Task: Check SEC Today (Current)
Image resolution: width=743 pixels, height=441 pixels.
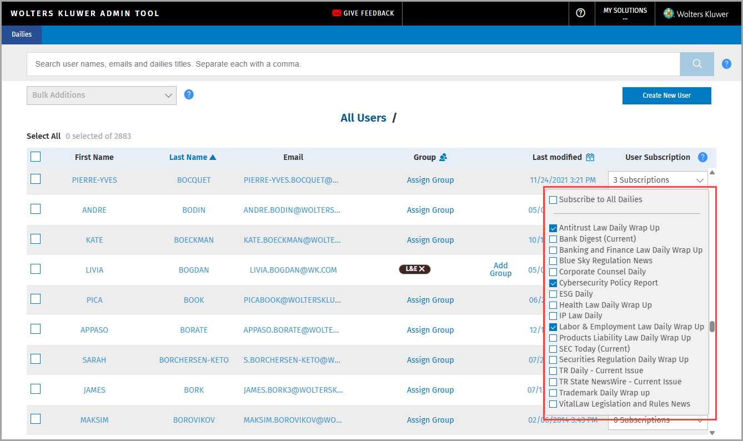Action: tap(553, 349)
